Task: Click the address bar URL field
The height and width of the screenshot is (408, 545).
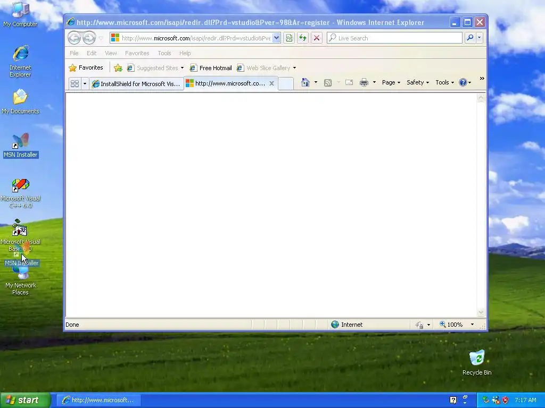Action: (x=191, y=38)
